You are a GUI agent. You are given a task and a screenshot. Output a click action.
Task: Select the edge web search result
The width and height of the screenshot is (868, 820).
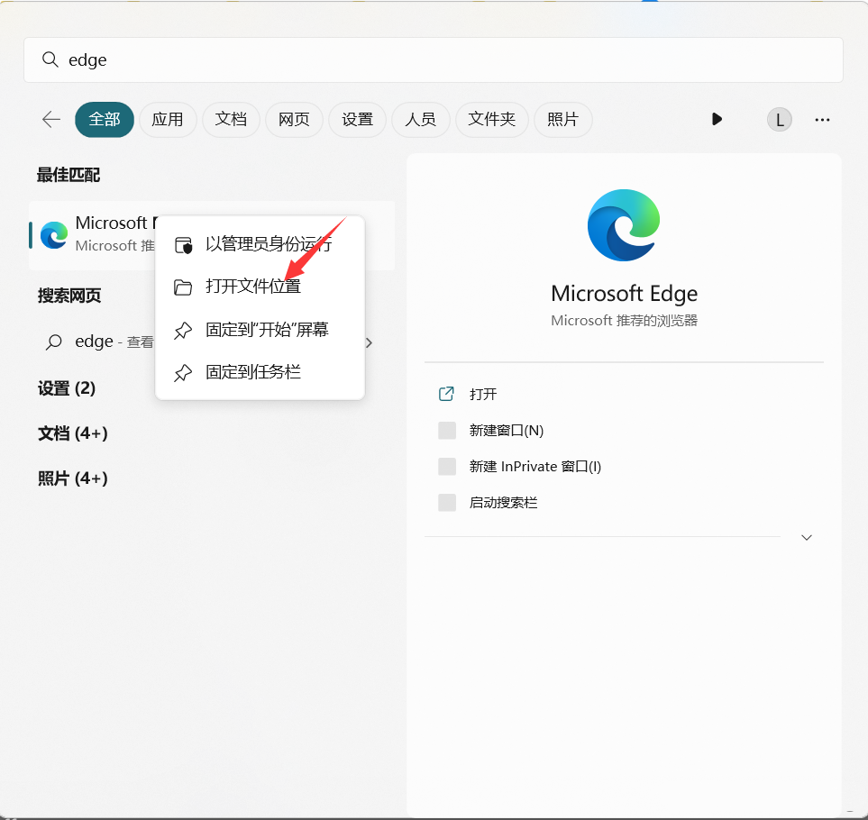pos(212,342)
